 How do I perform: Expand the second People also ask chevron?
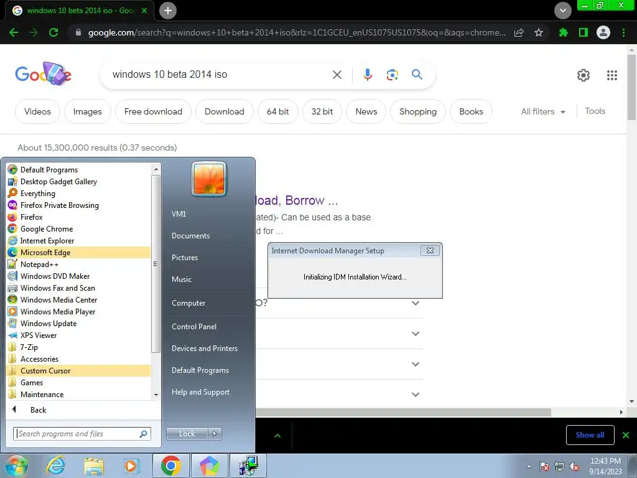[415, 334]
